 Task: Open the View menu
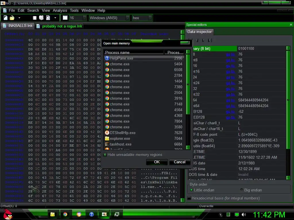tap(46, 11)
